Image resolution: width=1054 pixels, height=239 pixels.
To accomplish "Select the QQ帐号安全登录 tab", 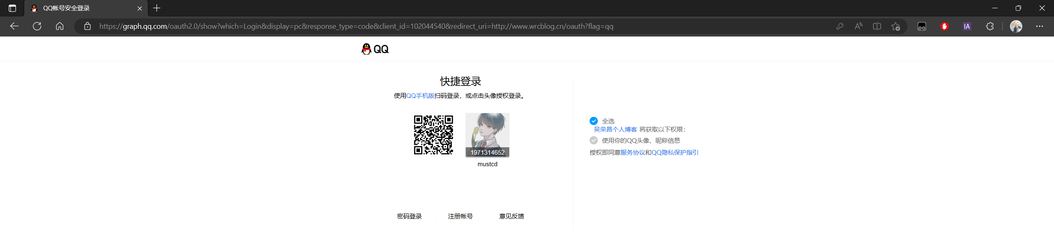I will (86, 8).
